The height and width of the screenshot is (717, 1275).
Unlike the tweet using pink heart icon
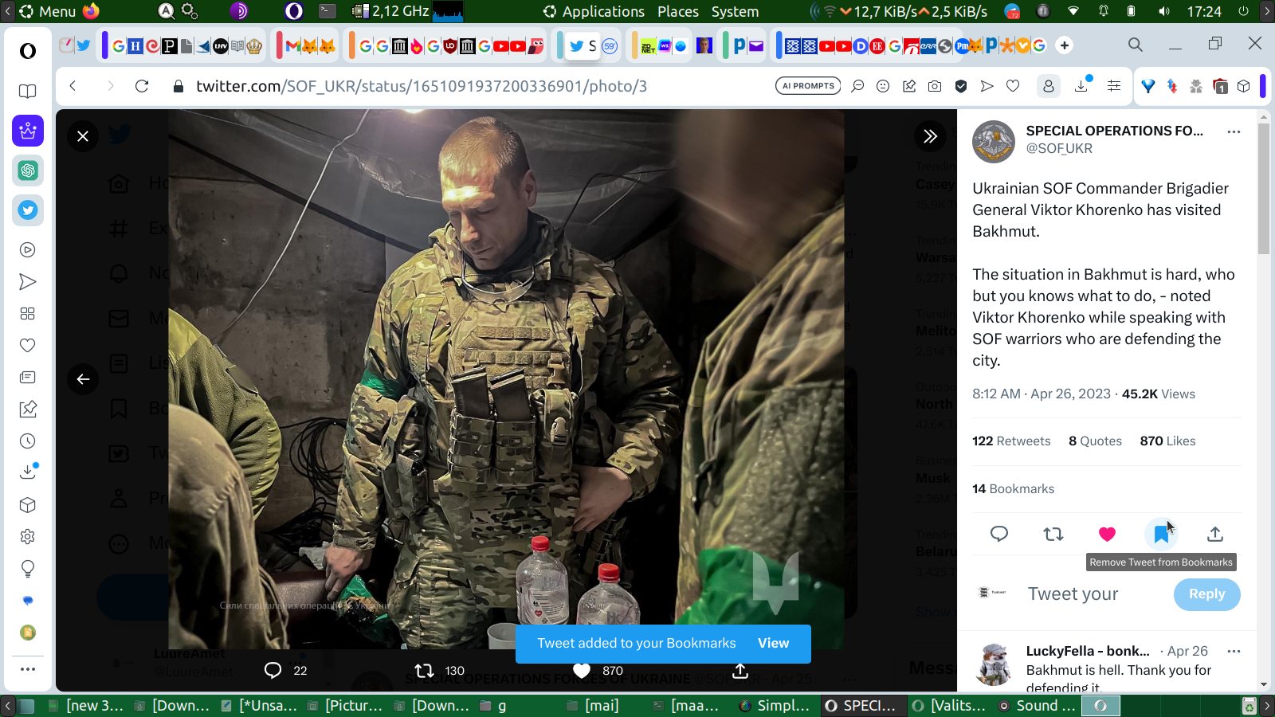1107,535
